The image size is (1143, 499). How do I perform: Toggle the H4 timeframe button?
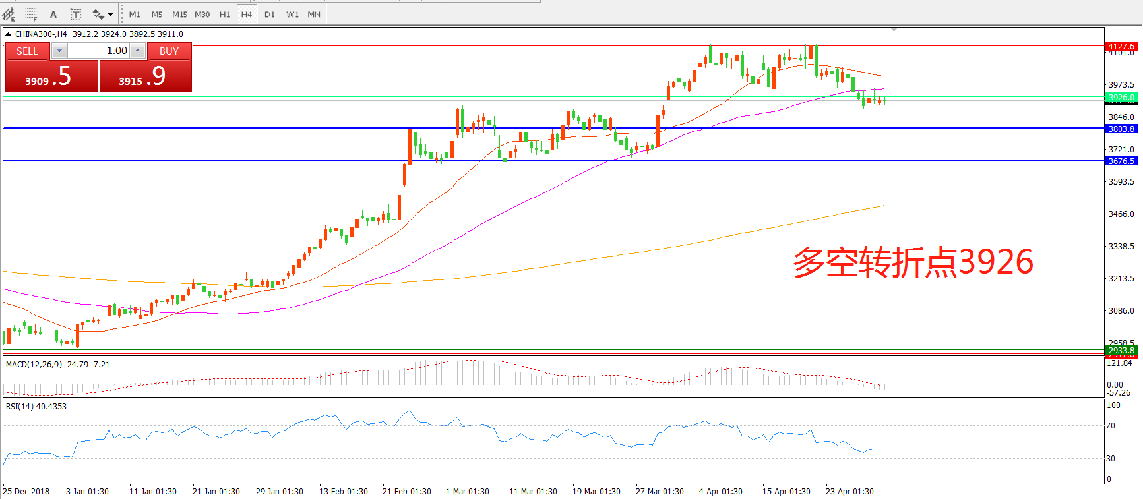[247, 15]
